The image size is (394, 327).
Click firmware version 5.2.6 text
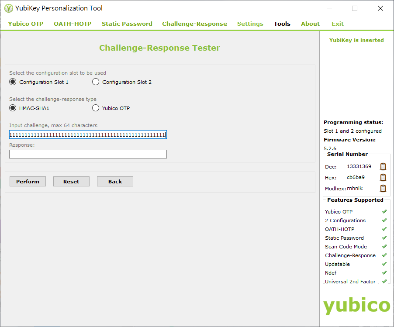330,148
